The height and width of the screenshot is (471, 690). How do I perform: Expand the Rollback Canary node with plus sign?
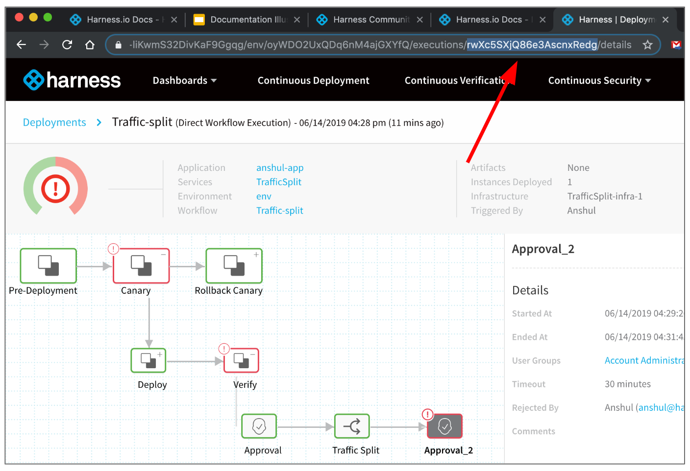point(256,254)
